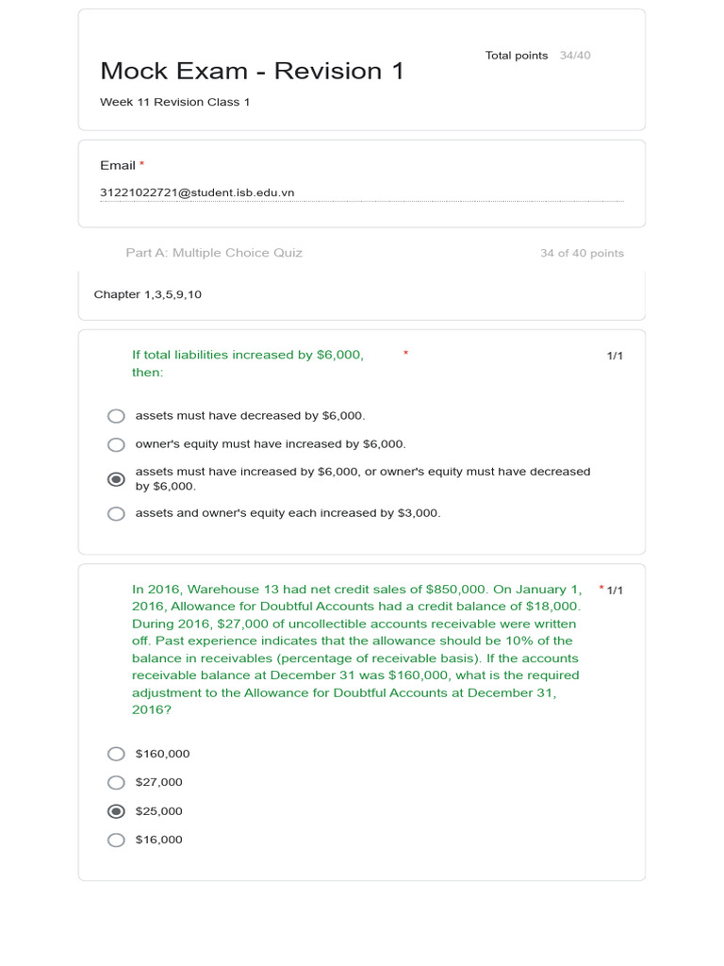724x966 pixels.
Task: Select "assets must have decreased by $6,000" option
Action: (116, 416)
